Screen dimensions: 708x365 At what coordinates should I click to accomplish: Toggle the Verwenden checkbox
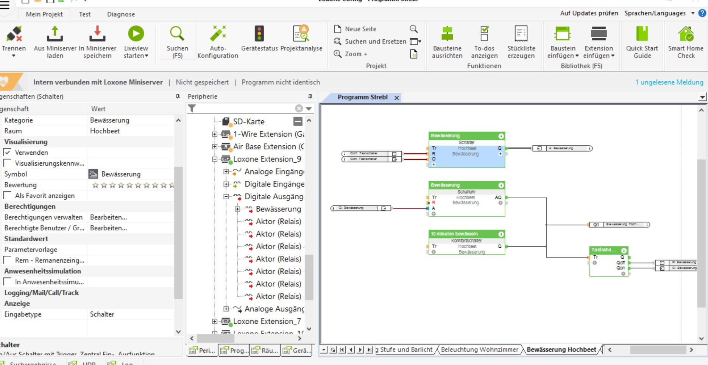(7, 152)
